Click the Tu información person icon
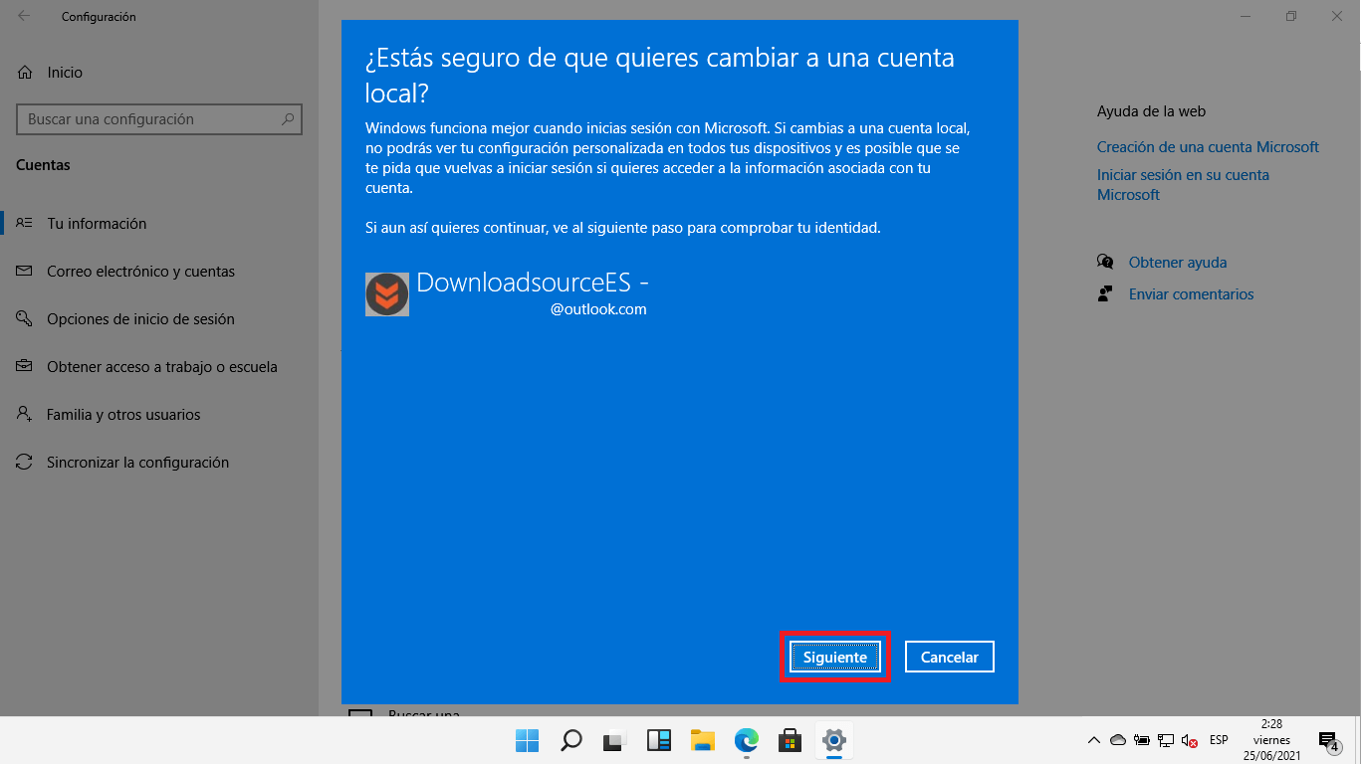 pyautogui.click(x=25, y=224)
